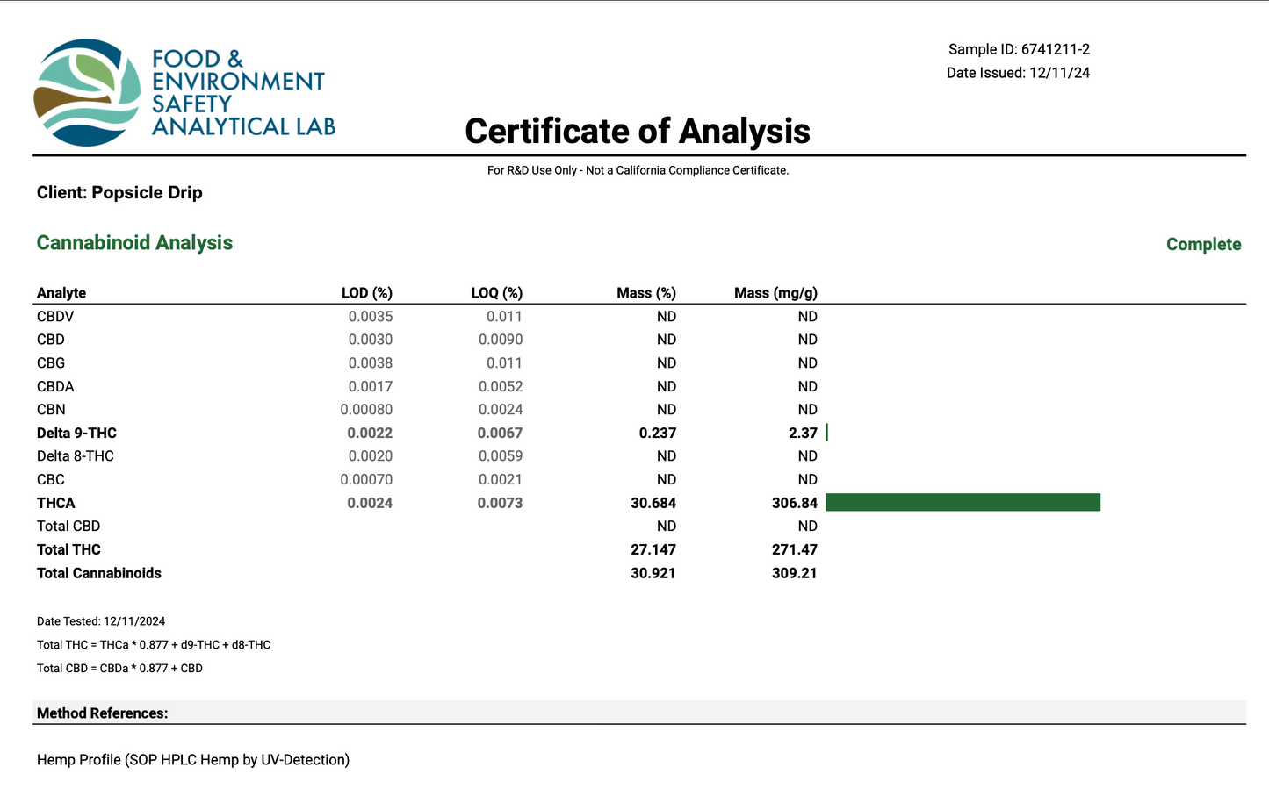
Task: Click the Cannabinoid Analysis section heading
Action: point(134,243)
